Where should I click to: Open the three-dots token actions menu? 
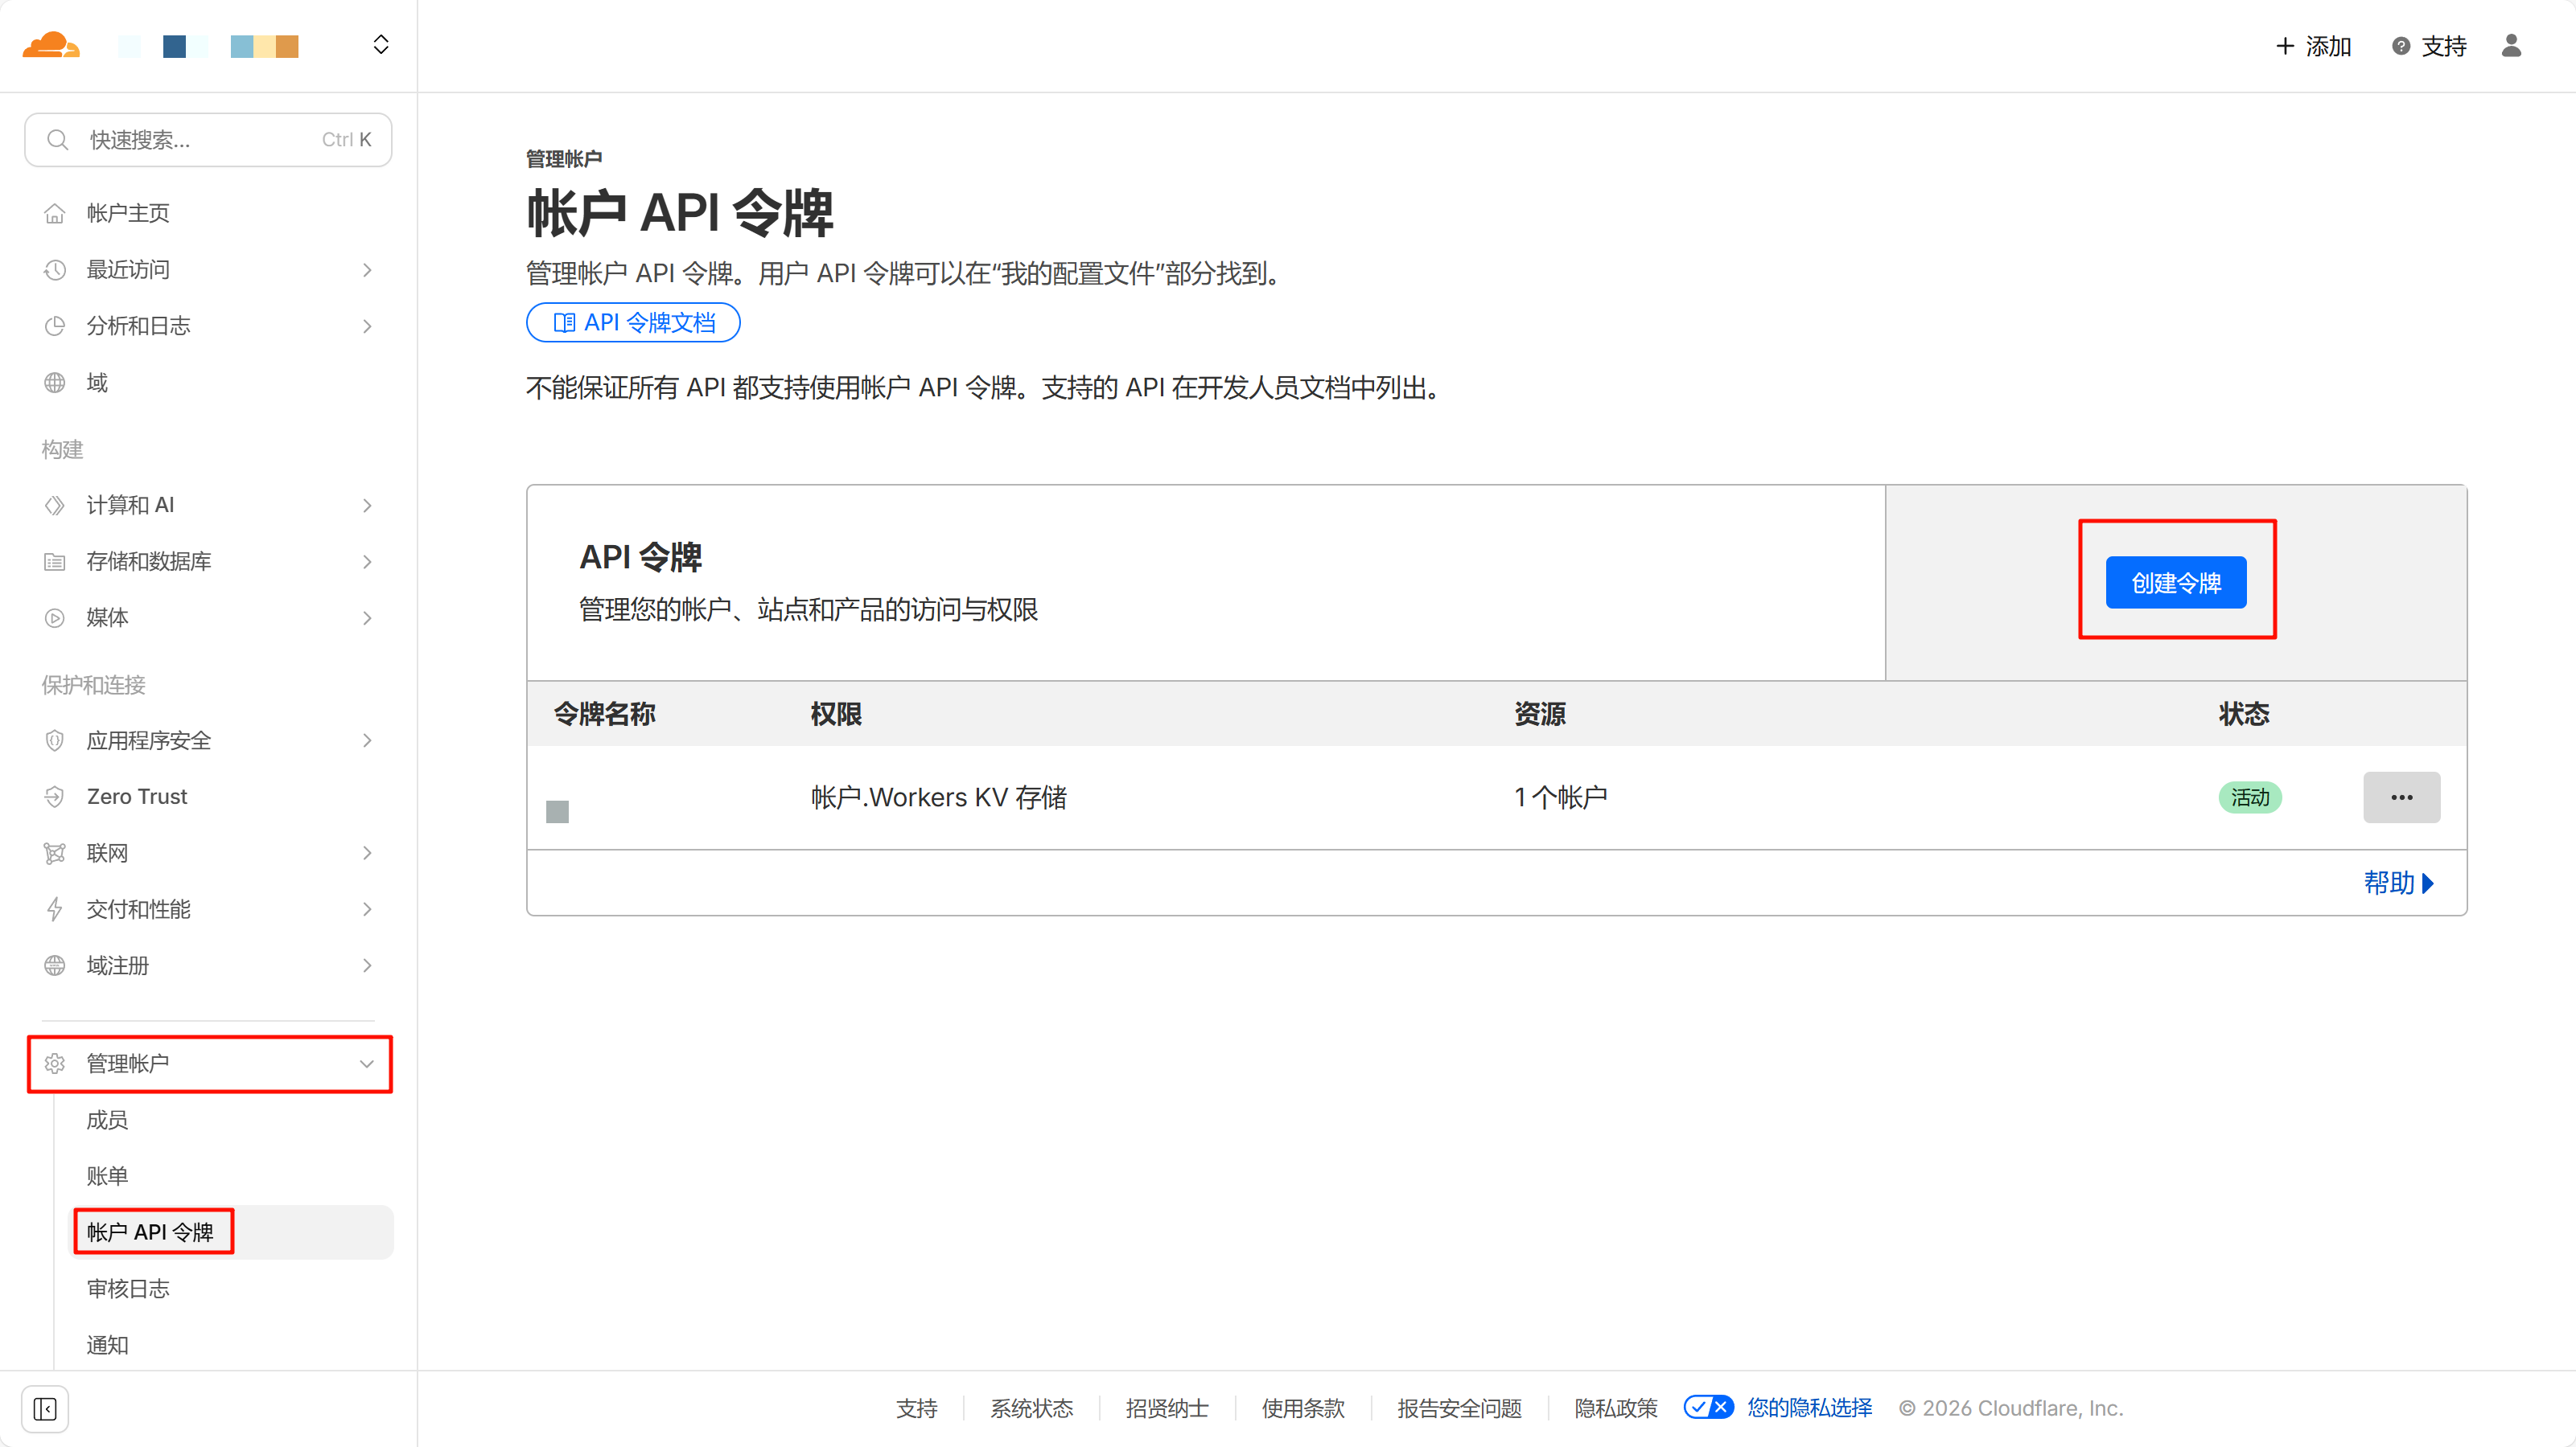tap(2401, 797)
